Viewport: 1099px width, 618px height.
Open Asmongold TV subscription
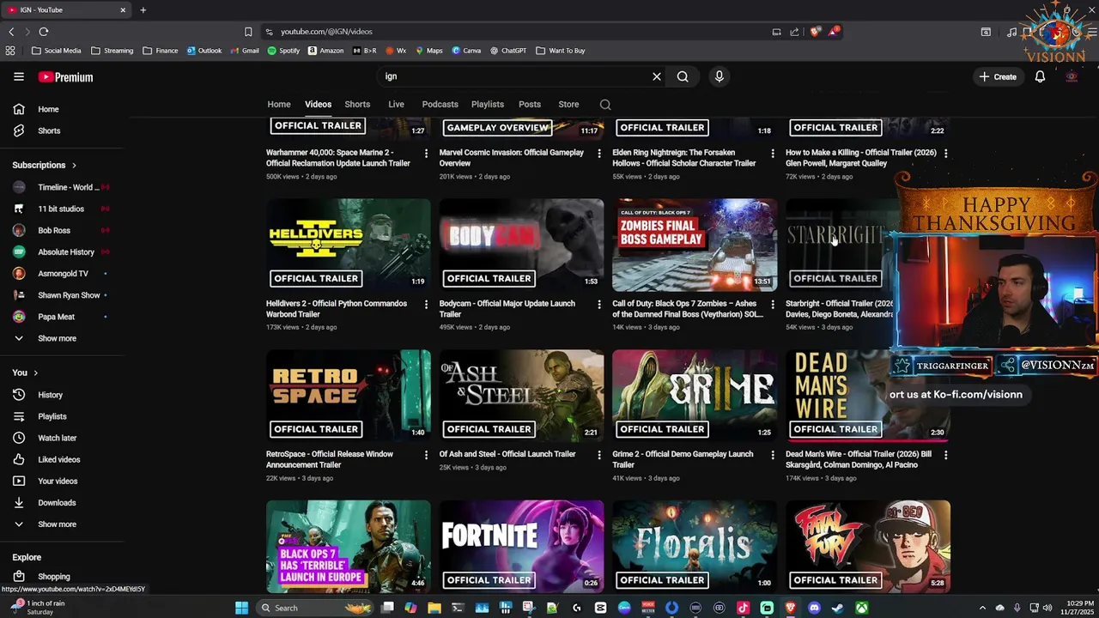[x=62, y=273]
